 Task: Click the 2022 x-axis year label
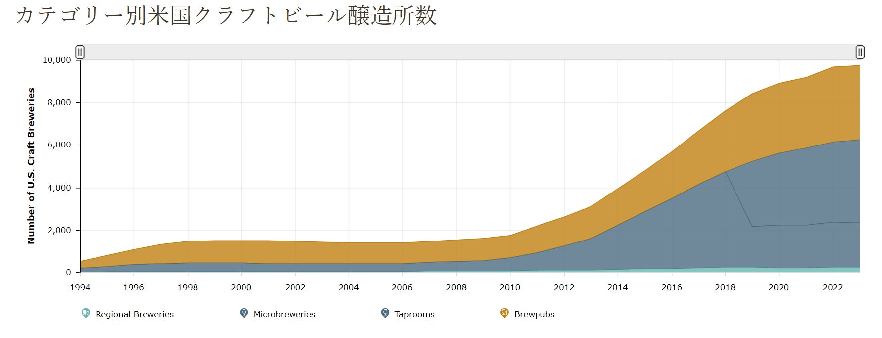coord(833,287)
